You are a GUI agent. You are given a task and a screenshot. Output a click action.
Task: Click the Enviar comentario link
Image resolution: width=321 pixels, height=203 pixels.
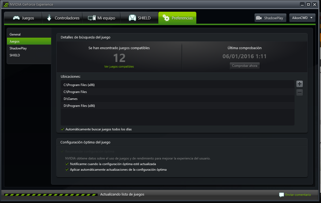click(298, 195)
